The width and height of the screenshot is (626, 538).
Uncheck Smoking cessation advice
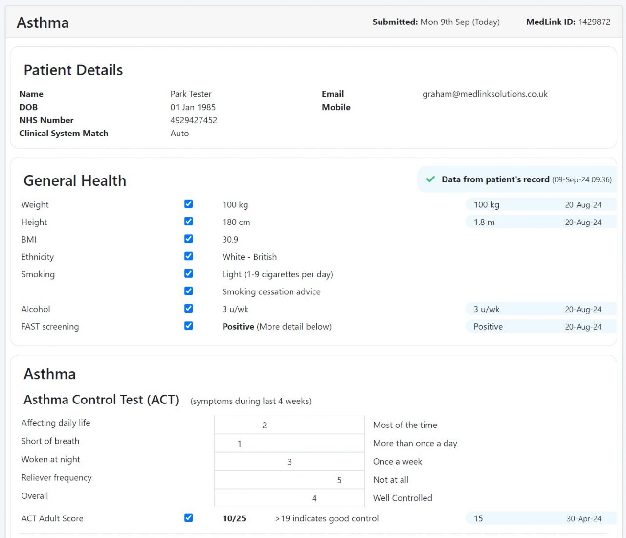pyautogui.click(x=188, y=291)
